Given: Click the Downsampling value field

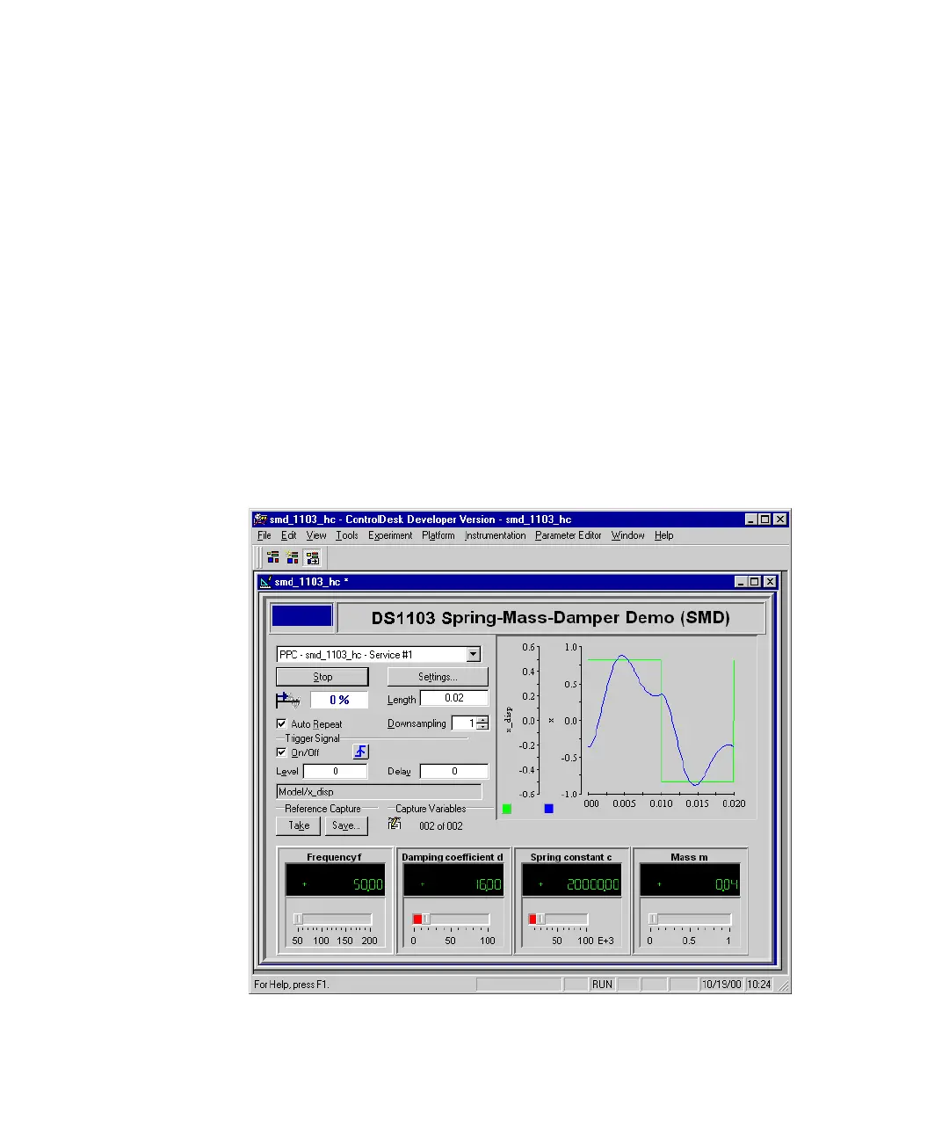Looking at the screenshot, I should point(465,723).
